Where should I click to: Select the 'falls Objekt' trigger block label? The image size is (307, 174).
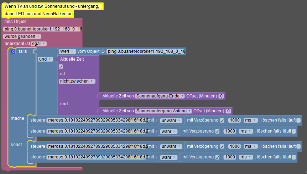point(15,22)
